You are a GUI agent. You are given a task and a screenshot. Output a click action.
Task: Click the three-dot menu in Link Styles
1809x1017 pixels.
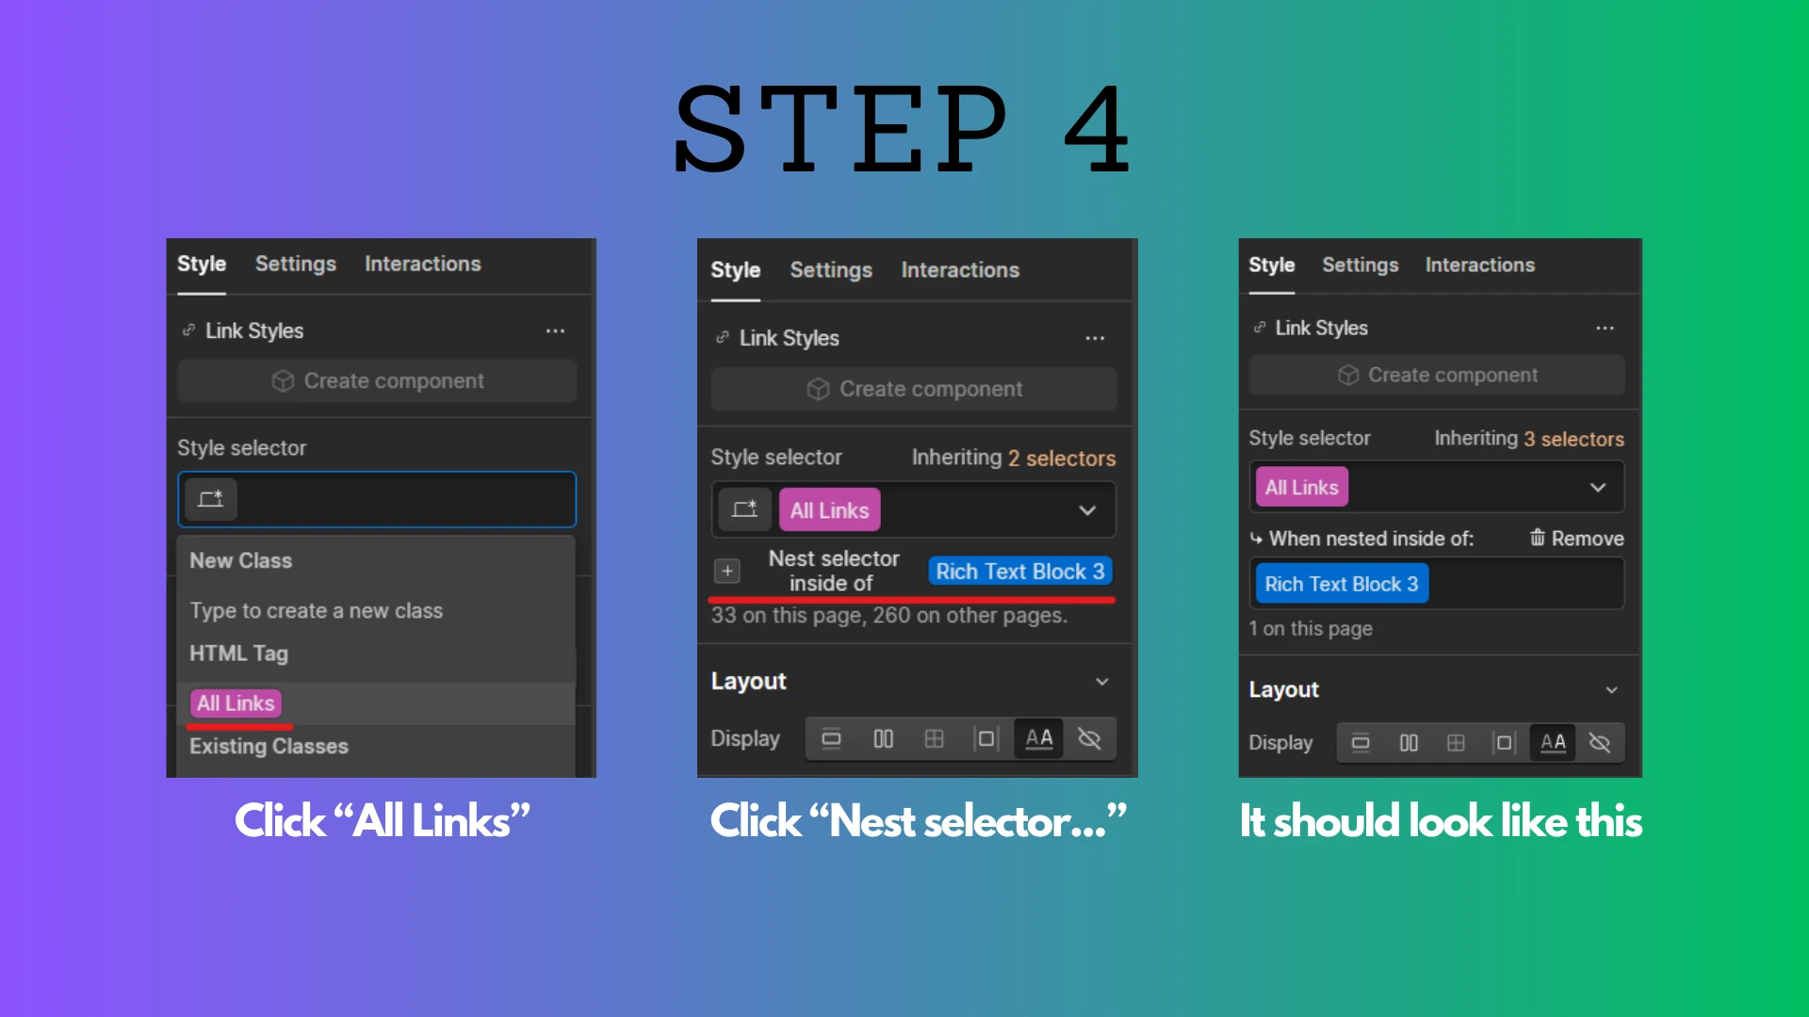(558, 329)
